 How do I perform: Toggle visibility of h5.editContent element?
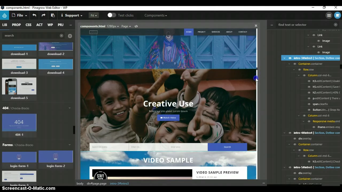(x=309, y=87)
